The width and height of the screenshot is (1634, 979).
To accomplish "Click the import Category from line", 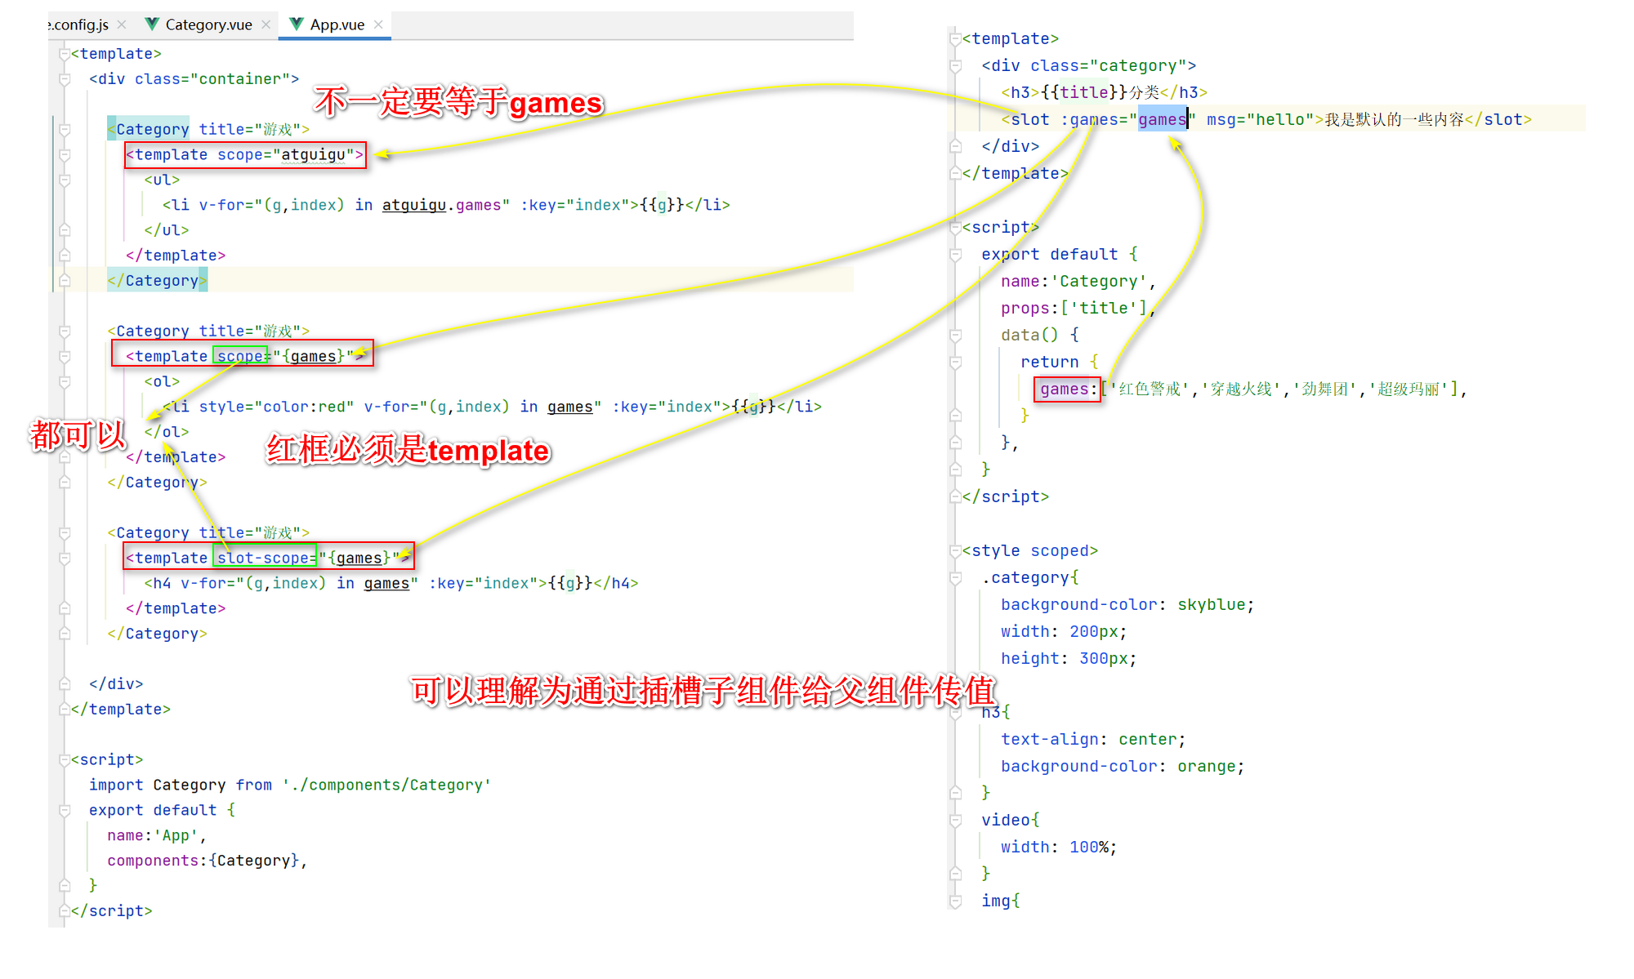I will click(290, 785).
